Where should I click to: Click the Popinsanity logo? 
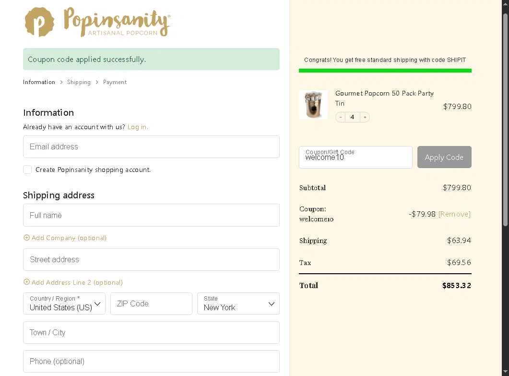(x=97, y=22)
